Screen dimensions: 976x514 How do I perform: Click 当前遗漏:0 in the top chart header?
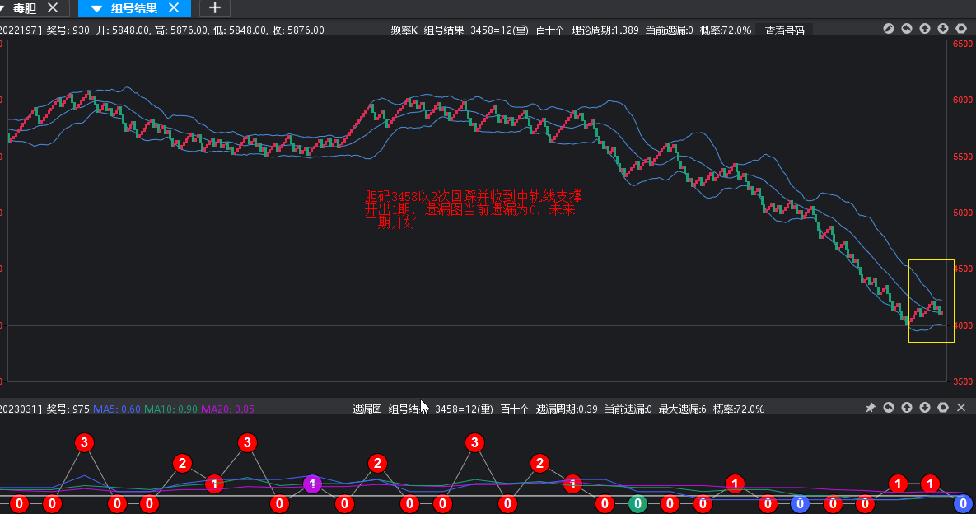tap(669, 30)
